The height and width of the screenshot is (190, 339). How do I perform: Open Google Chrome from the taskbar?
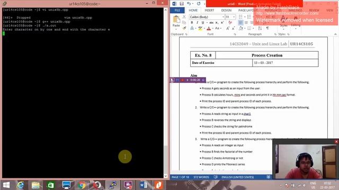pyautogui.click(x=82, y=185)
